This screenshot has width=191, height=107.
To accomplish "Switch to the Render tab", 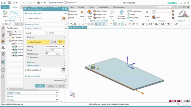I will [x=81, y=7].
